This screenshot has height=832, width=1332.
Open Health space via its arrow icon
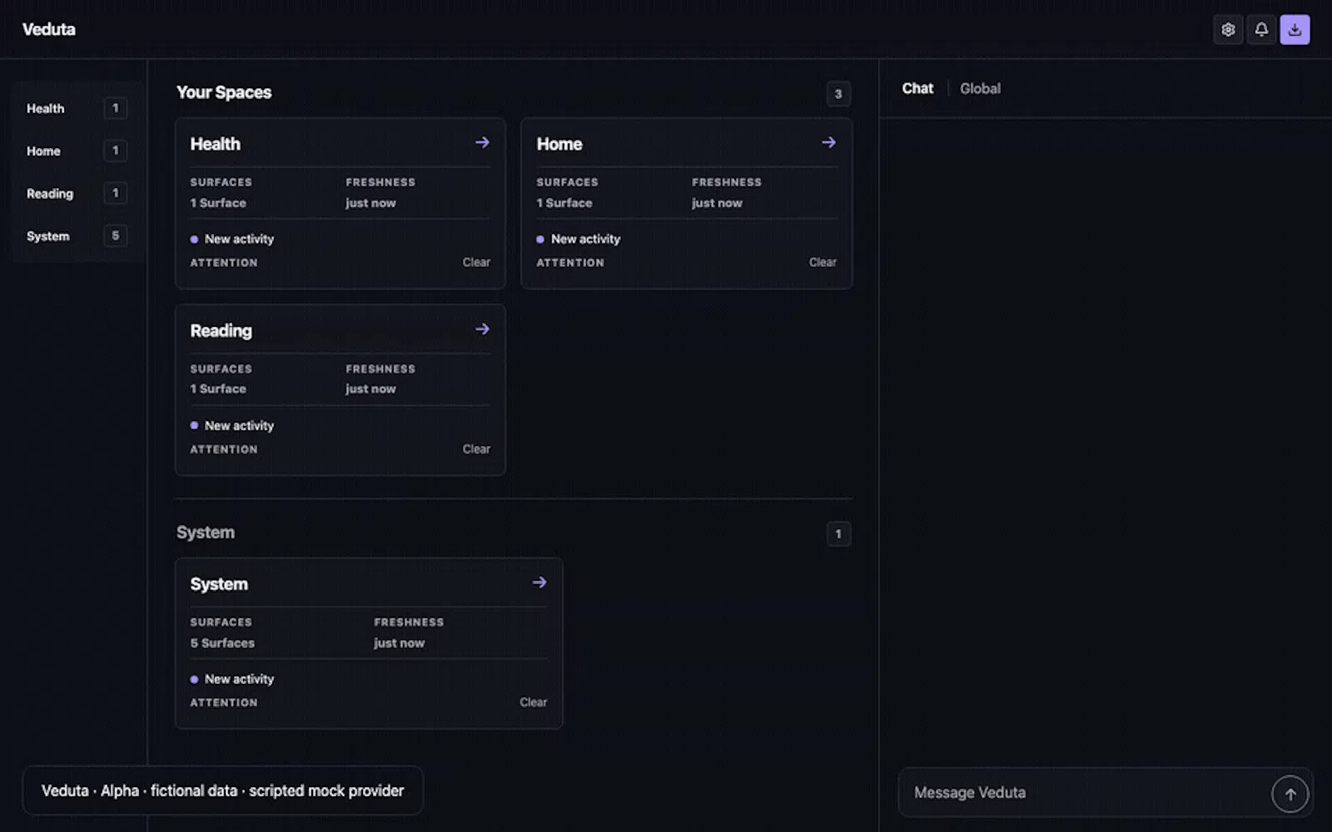point(482,143)
